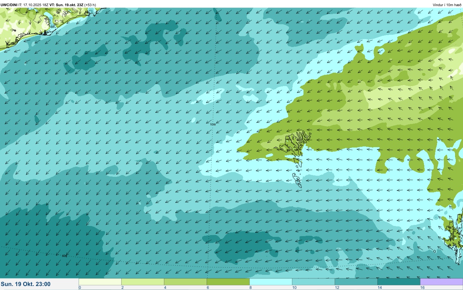Click the legend value '8'

point(250,287)
